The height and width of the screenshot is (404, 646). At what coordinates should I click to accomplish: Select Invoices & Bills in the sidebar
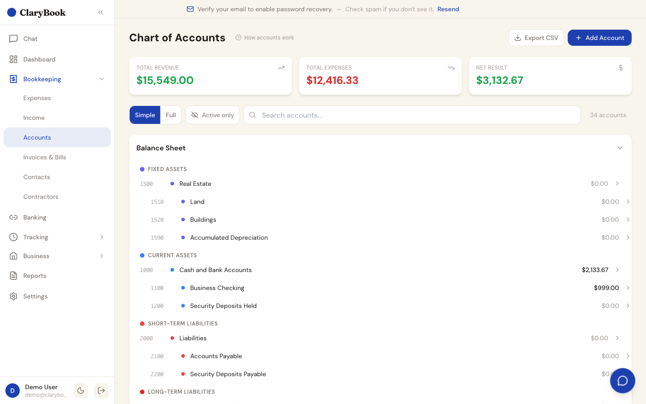tap(45, 157)
